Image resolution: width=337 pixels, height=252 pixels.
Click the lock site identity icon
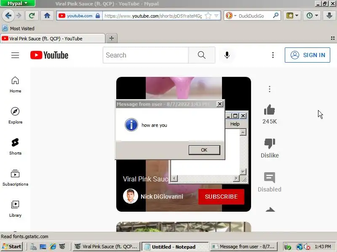(x=98, y=16)
